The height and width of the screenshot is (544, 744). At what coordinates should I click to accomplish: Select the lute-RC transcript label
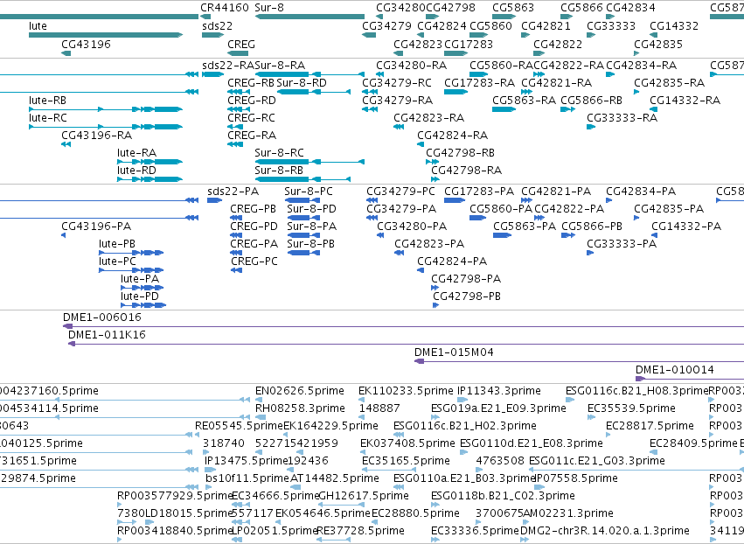pos(48,118)
